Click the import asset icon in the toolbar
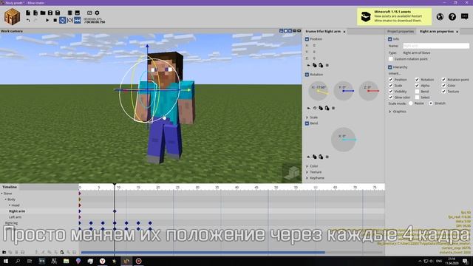This screenshot has width=473, height=266. 35,13
